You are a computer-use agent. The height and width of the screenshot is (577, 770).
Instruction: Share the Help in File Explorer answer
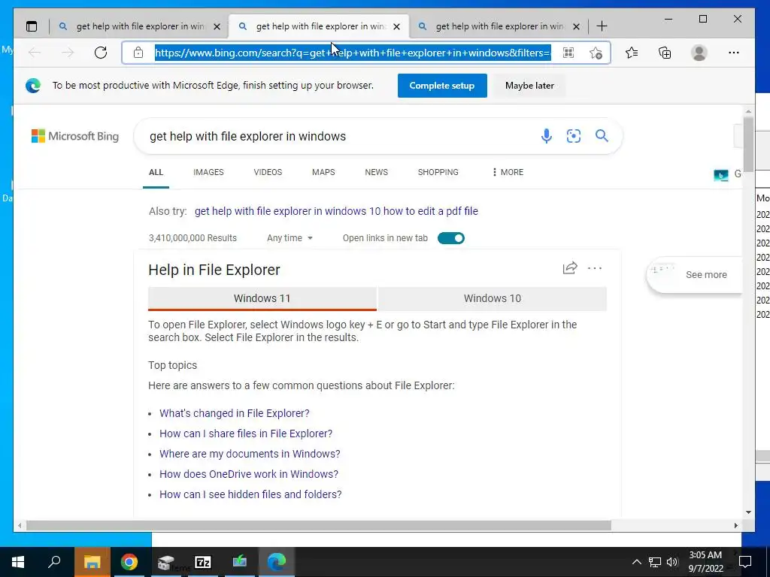570,268
